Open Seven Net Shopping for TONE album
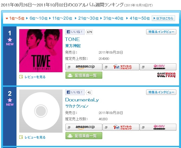 pyautogui.click(x=121, y=67)
